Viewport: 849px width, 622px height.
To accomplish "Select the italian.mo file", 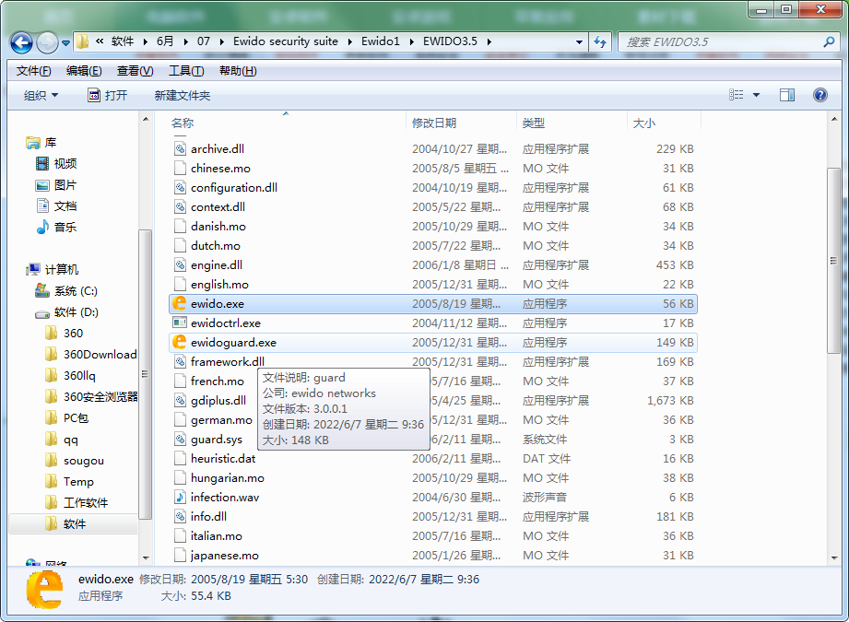I will pos(433,536).
